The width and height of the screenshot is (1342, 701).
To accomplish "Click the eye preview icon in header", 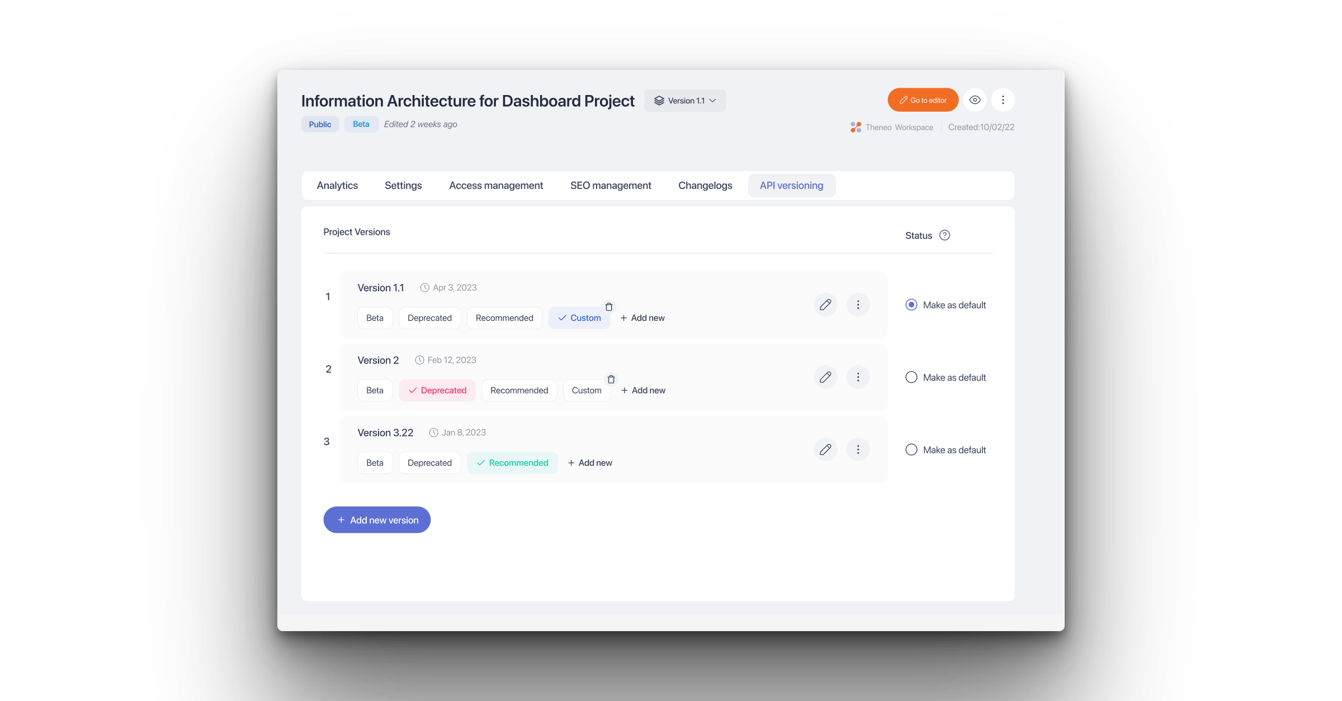I will coord(975,100).
